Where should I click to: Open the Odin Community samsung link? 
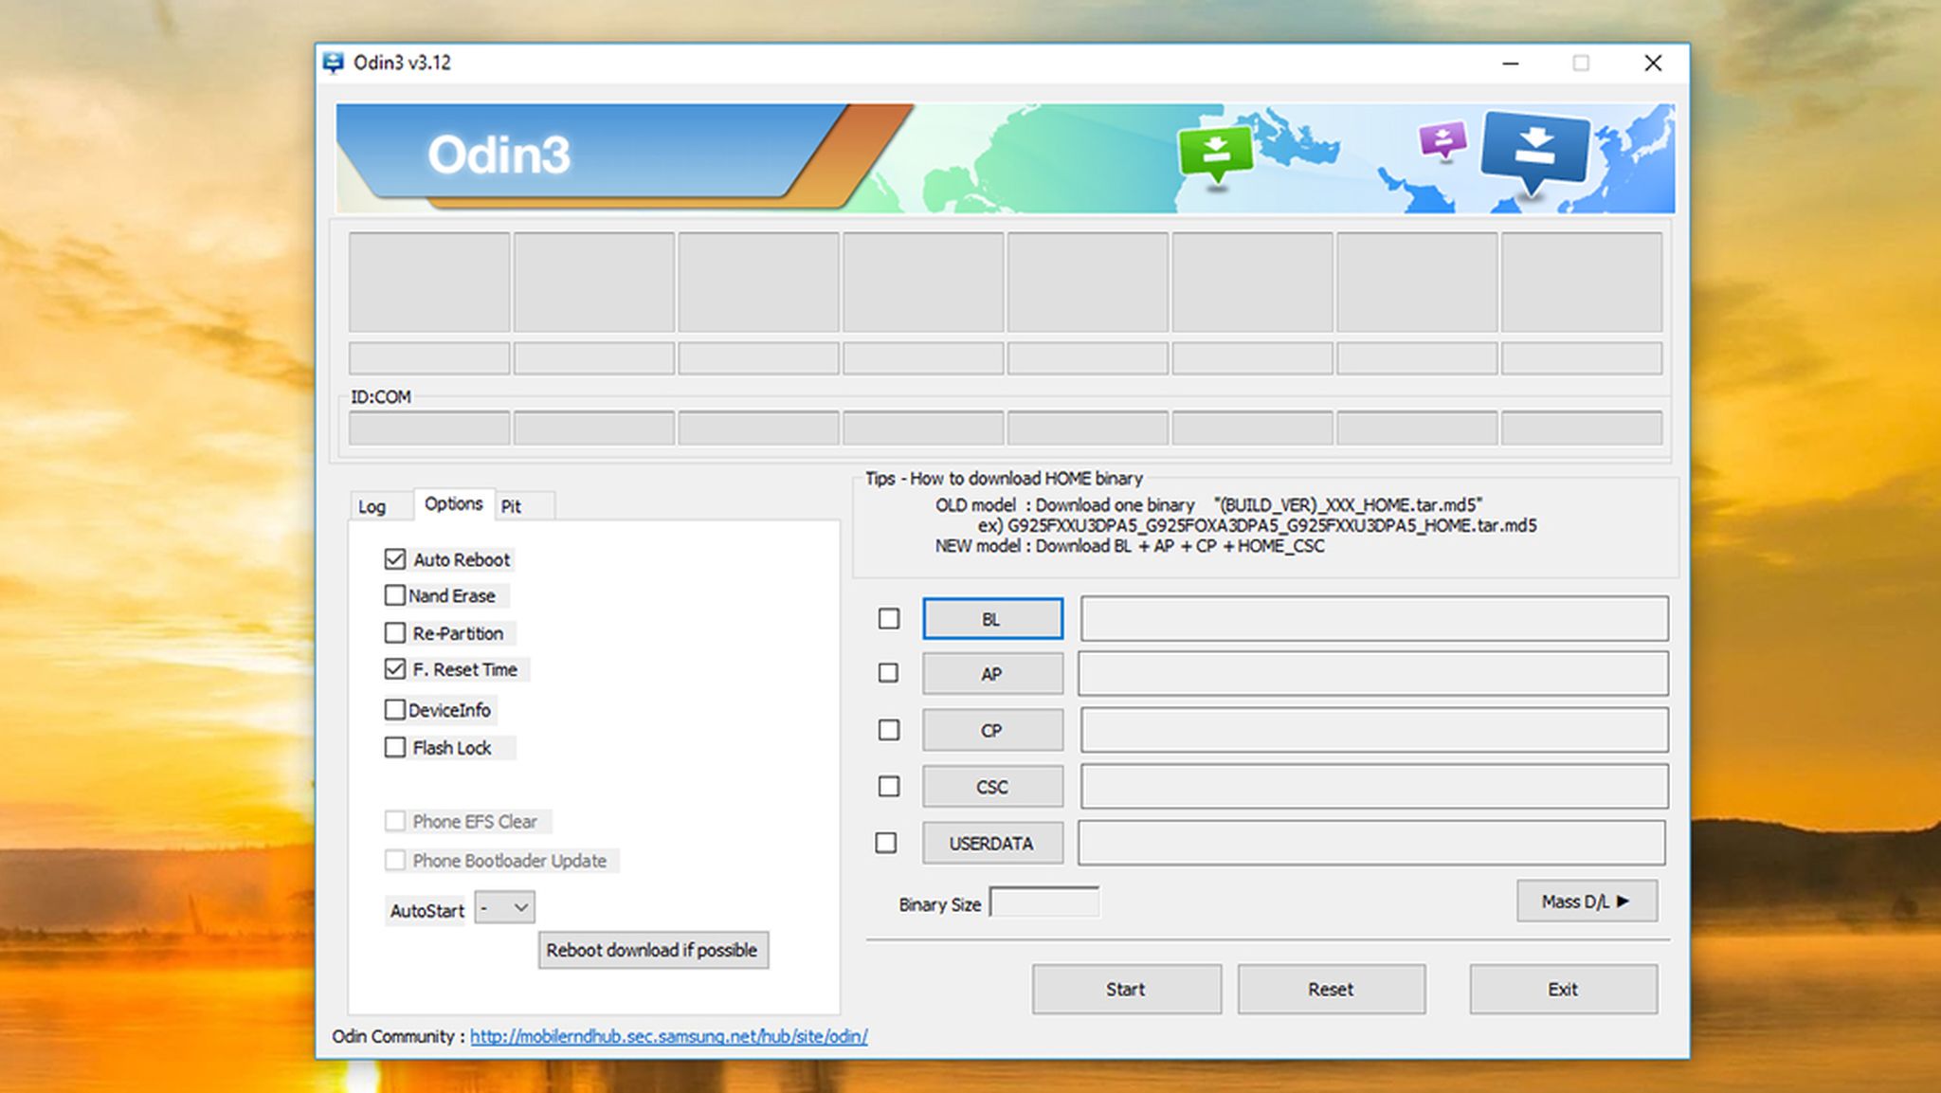click(x=668, y=1036)
